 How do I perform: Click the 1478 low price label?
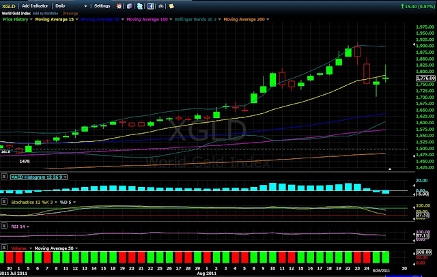pos(25,161)
